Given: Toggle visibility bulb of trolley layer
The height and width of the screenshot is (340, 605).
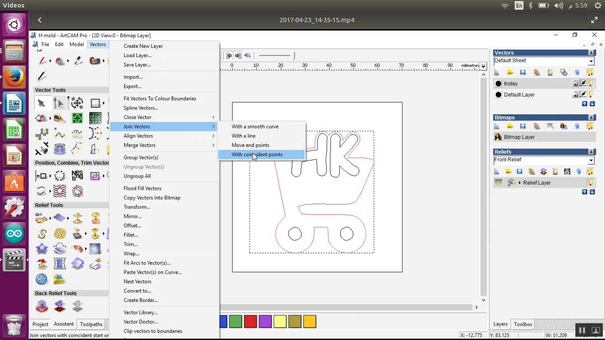Looking at the screenshot, I should click(590, 83).
